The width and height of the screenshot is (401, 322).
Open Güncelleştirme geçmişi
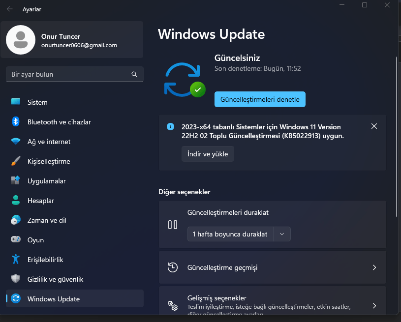pos(273,267)
